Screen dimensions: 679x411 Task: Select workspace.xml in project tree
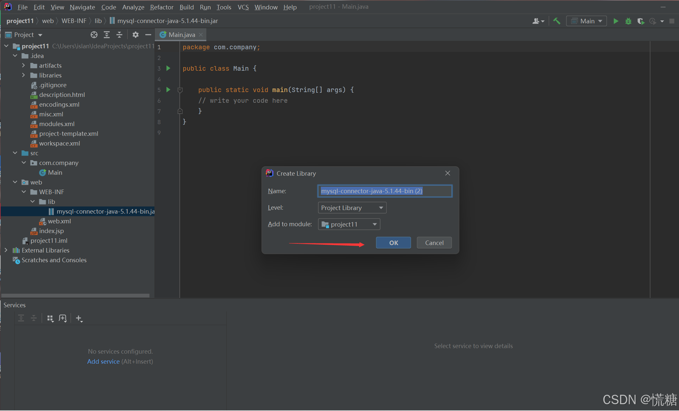point(55,143)
